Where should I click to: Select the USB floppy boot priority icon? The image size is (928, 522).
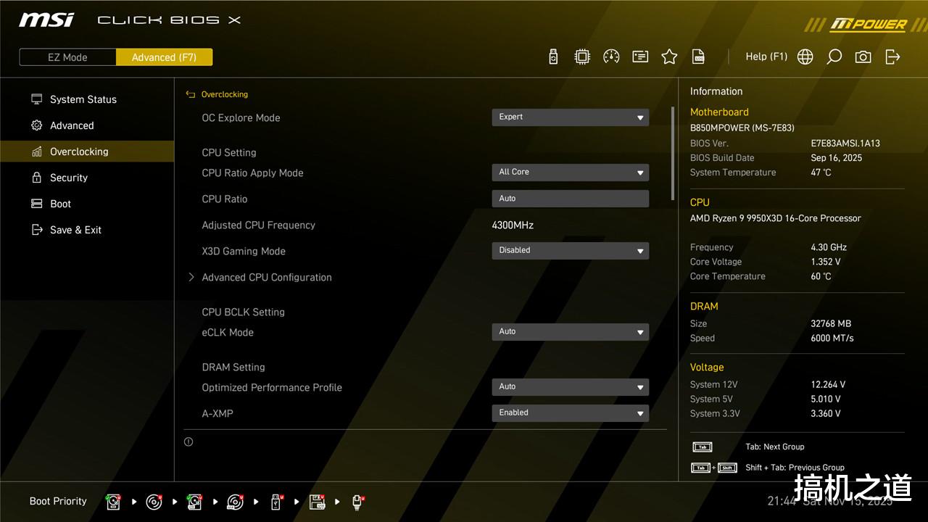[317, 501]
